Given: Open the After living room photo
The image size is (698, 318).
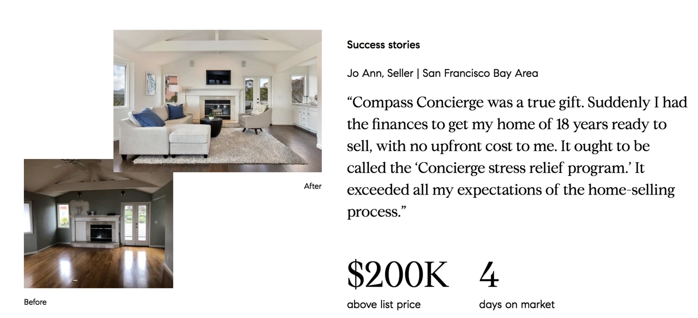Looking at the screenshot, I should pos(218,101).
